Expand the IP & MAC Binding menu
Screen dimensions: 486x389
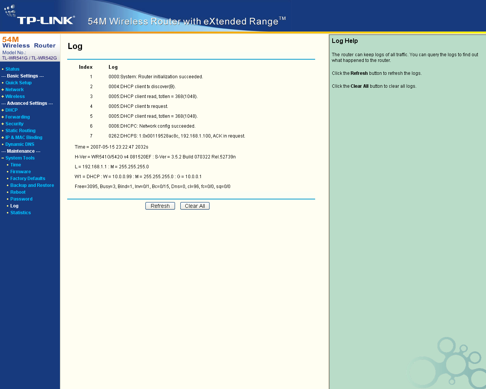[x=24, y=138]
